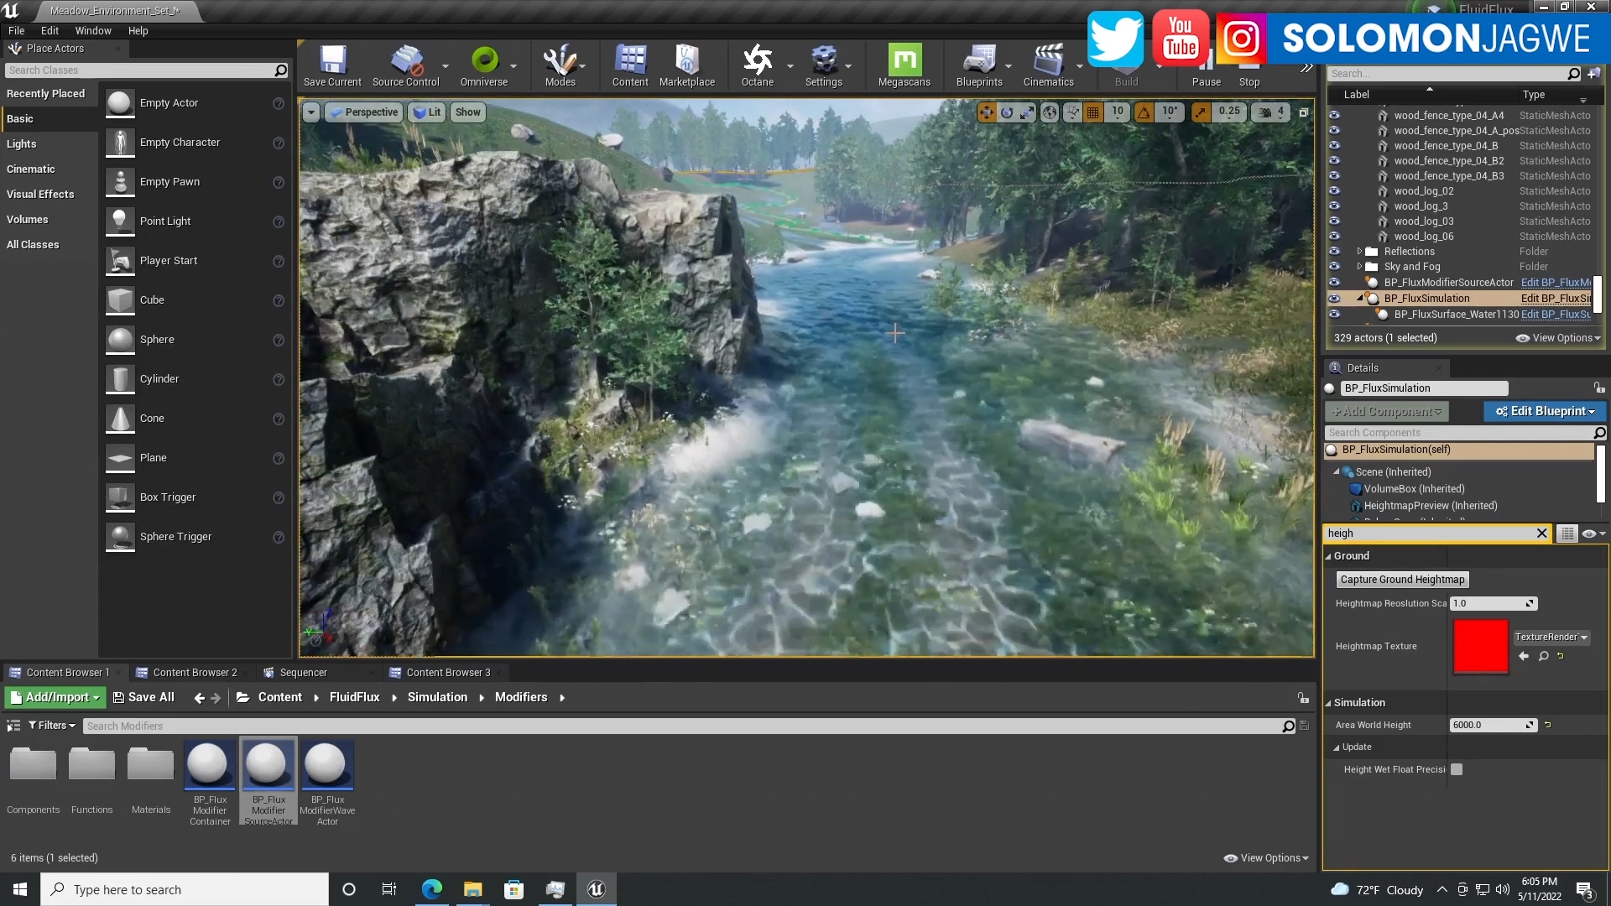Screen dimensions: 1611x906
Task: Click Capture Ground Heightmap button
Action: click(x=1402, y=579)
